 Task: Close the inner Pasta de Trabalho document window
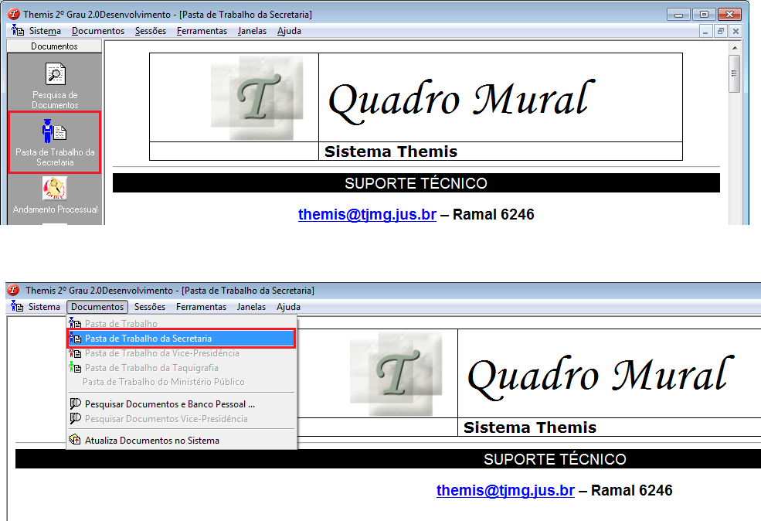pyautogui.click(x=736, y=32)
